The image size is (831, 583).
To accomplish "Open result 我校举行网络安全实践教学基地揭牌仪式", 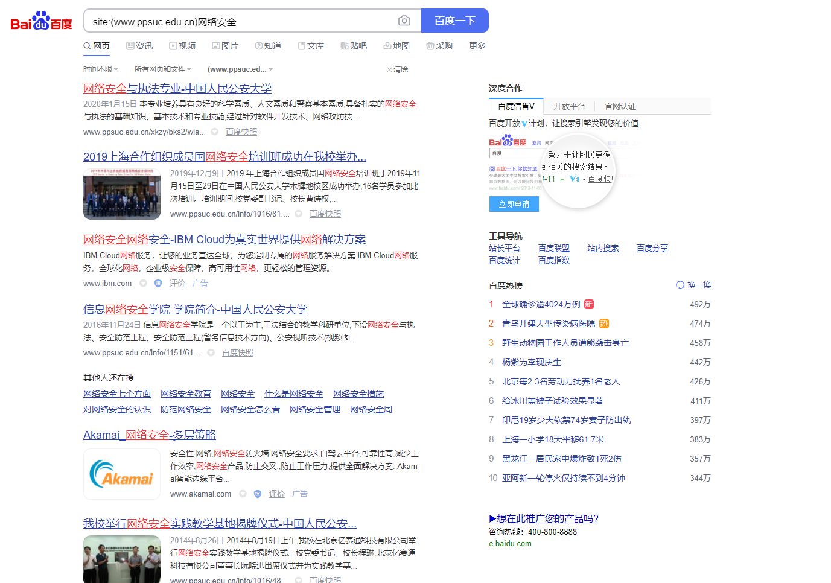I will [x=220, y=524].
